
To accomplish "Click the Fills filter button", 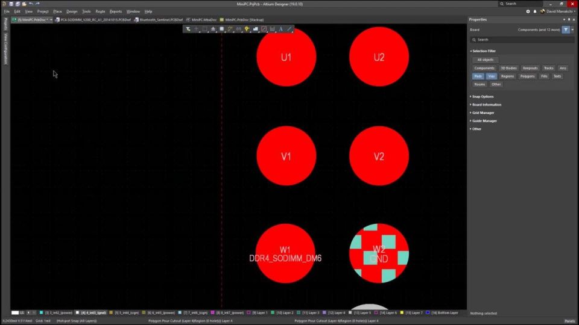I will click(x=544, y=76).
